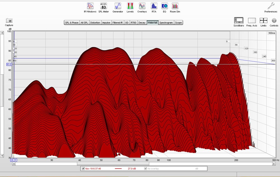280x177 pixels.
Task: Click the red trace line sample in legend
Action: click(x=118, y=169)
